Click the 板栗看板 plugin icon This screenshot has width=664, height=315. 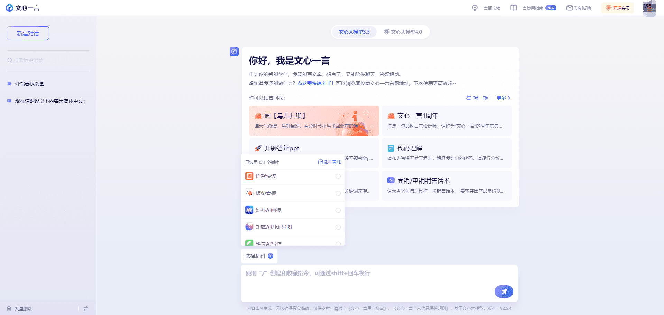(249, 193)
